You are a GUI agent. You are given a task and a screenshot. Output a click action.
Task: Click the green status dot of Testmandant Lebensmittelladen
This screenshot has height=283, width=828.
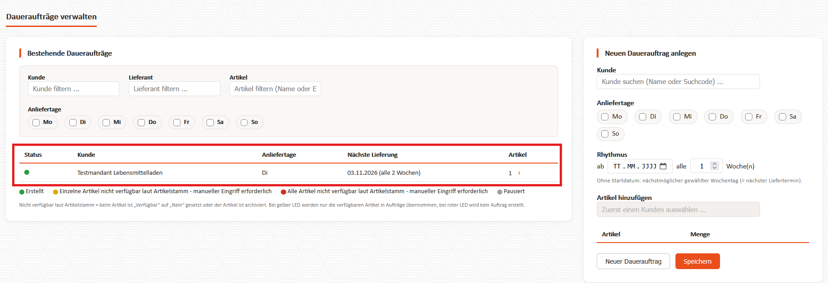27,172
